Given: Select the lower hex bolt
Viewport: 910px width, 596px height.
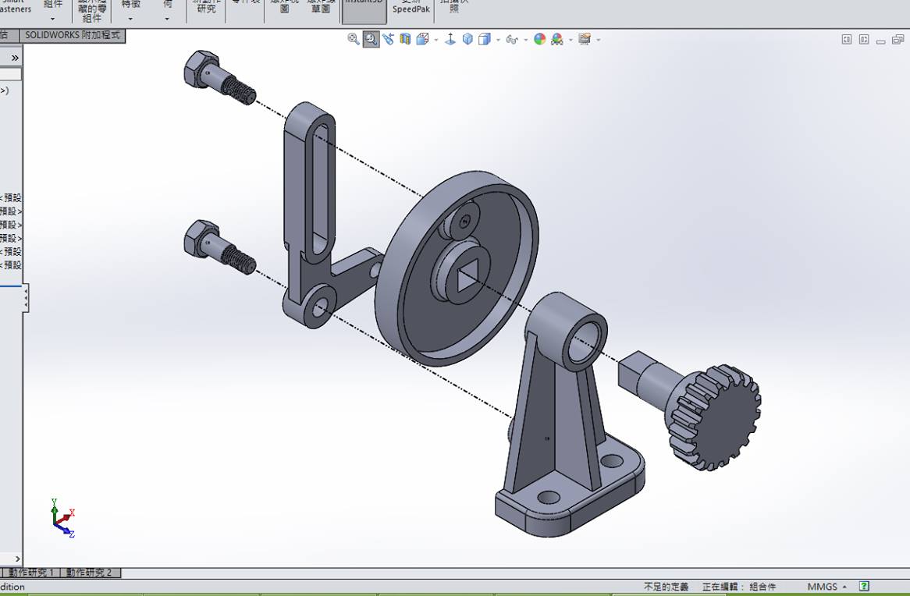Looking at the screenshot, I should point(219,248).
